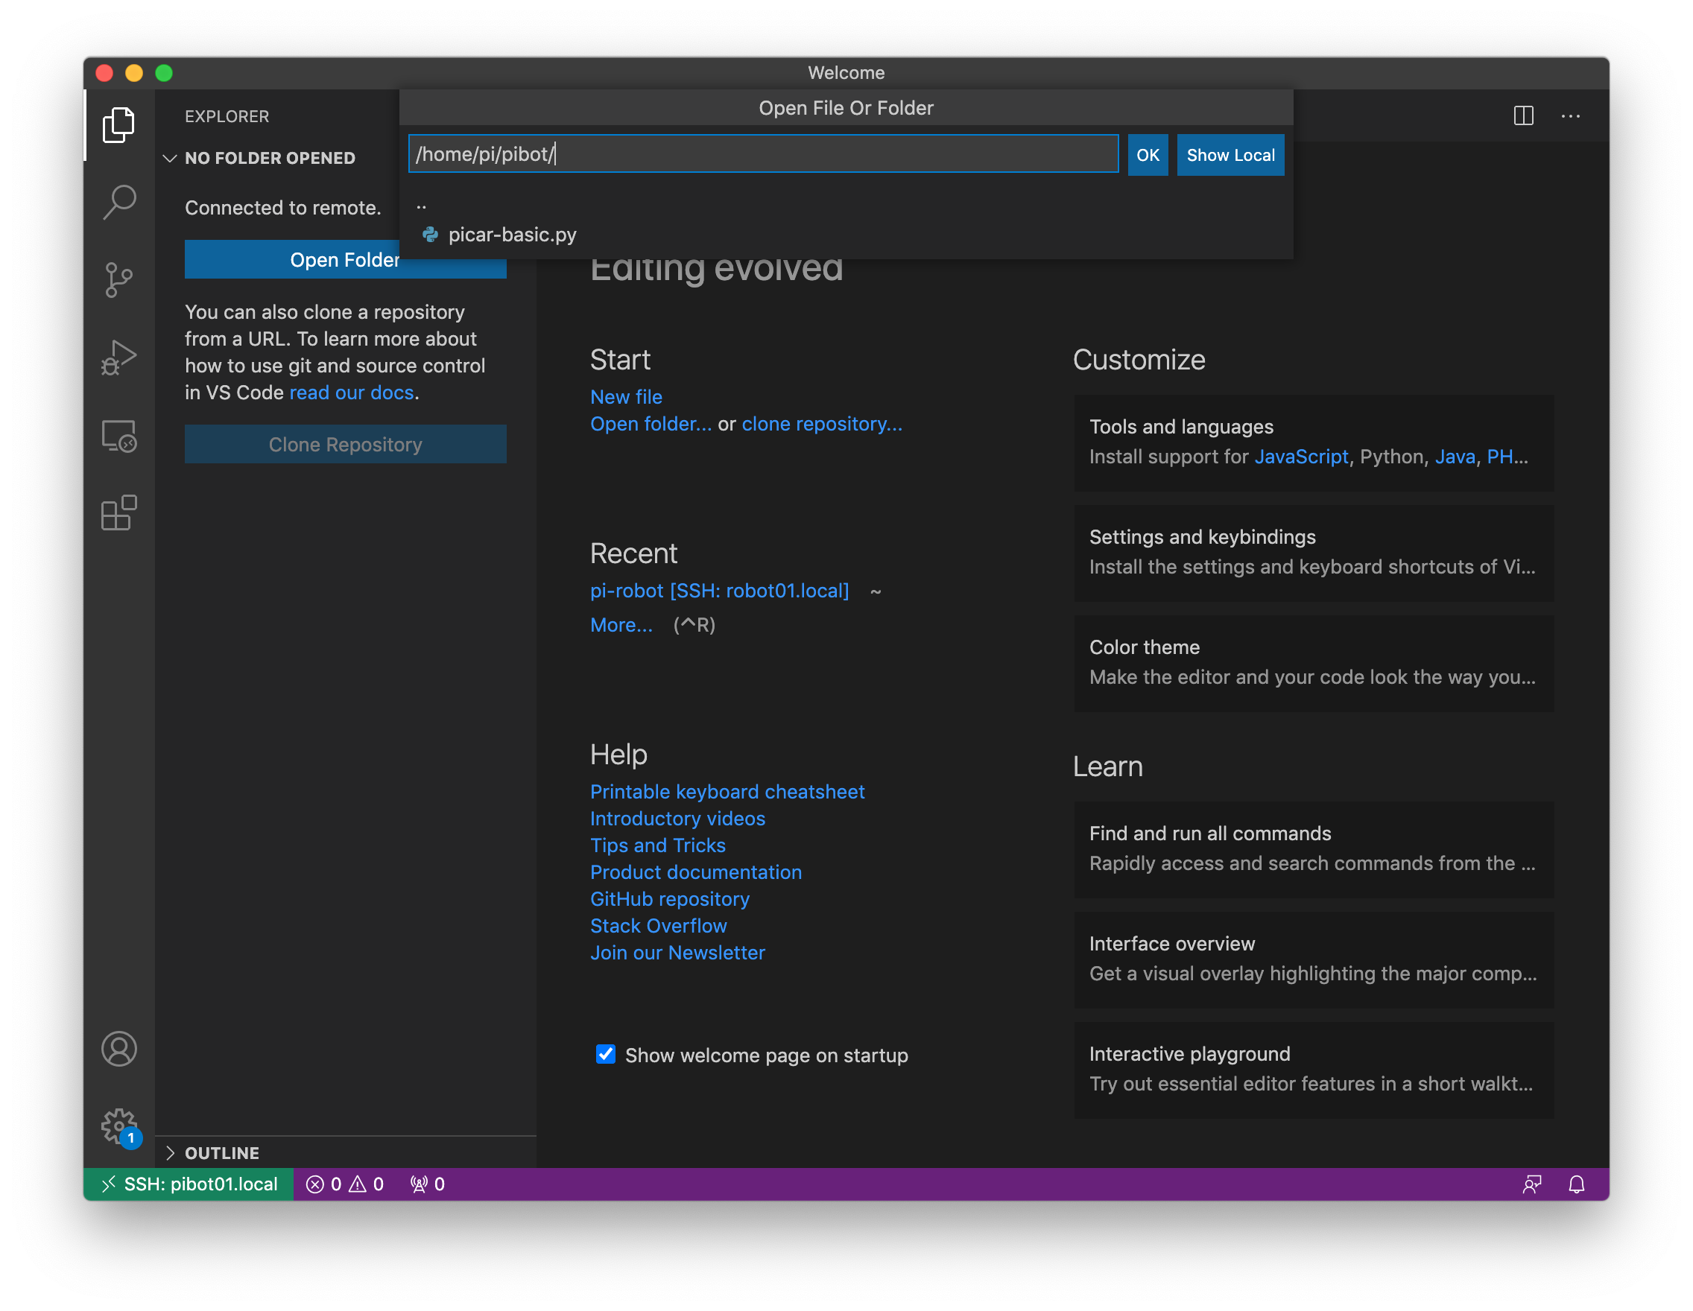Click into the /home/pi/pibot/ path field
Viewport: 1693px width, 1311px height.
(763, 154)
